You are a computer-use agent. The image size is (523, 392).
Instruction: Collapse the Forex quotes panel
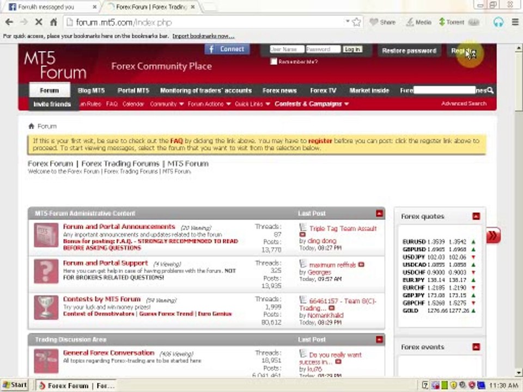(x=476, y=216)
